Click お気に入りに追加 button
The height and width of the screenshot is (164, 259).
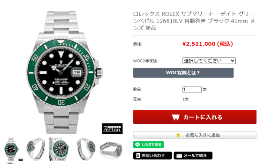[195, 135]
